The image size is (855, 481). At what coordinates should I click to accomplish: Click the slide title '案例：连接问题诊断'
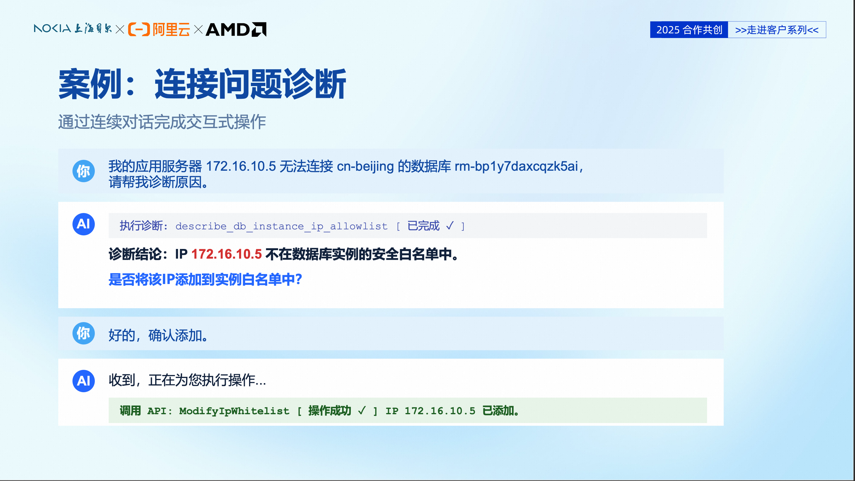point(202,84)
